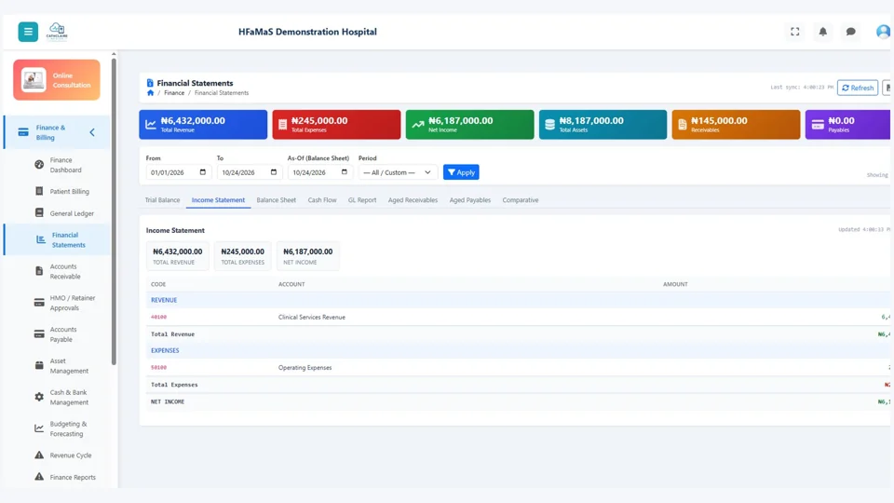Click the Total Assets database icon

[x=549, y=124]
